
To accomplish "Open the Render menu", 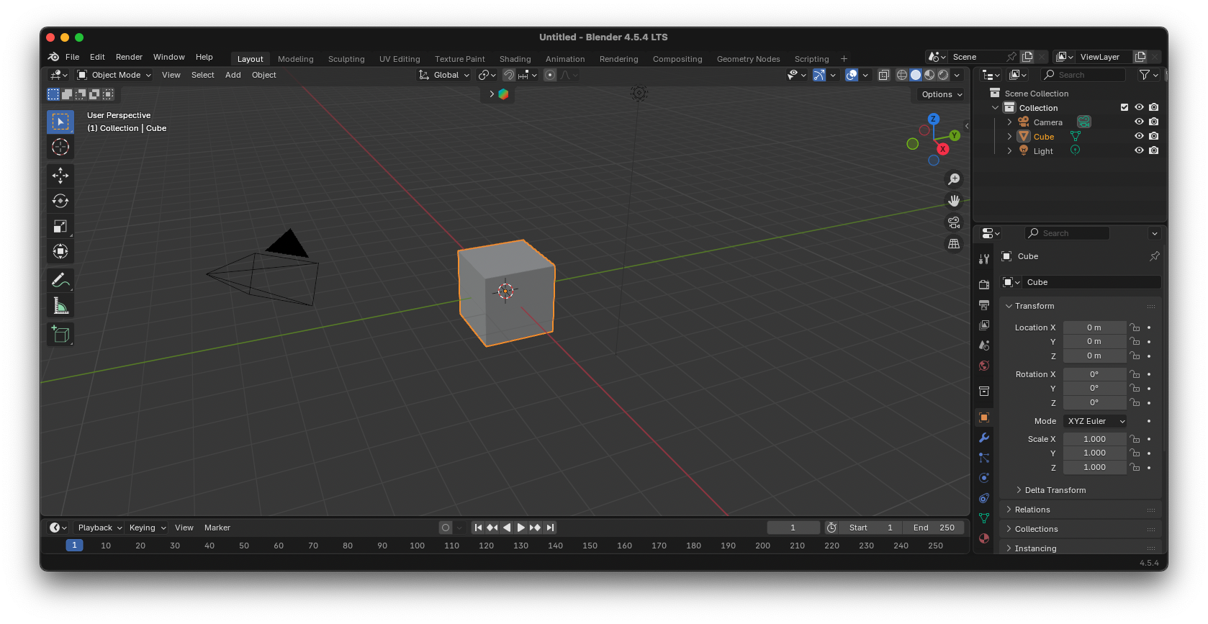I will tap(129, 57).
